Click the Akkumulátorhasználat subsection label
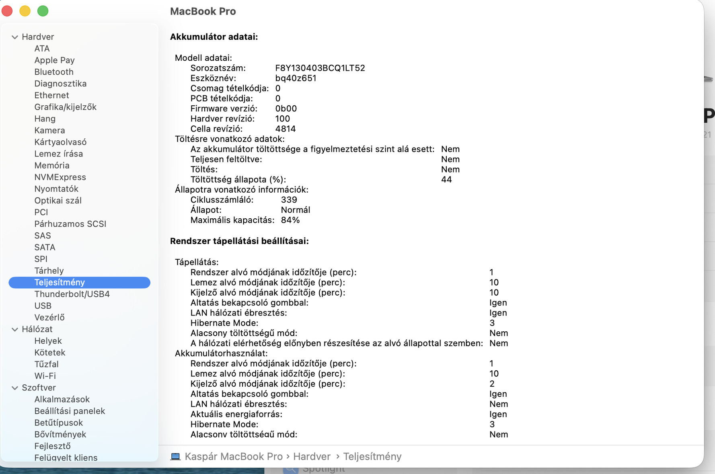 (x=221, y=353)
